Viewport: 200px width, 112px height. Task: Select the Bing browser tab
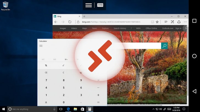click(x=67, y=16)
